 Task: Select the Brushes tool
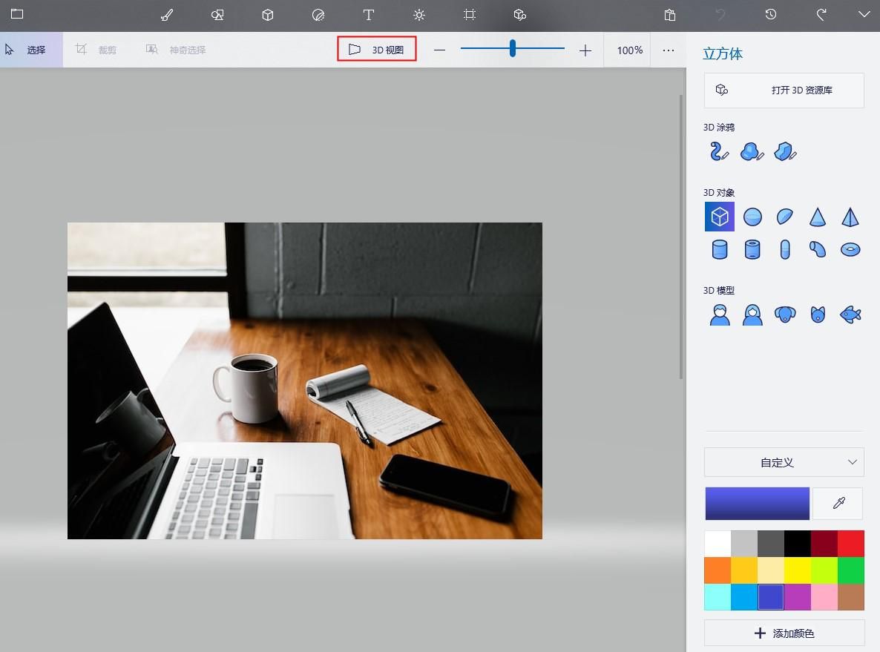click(x=167, y=15)
